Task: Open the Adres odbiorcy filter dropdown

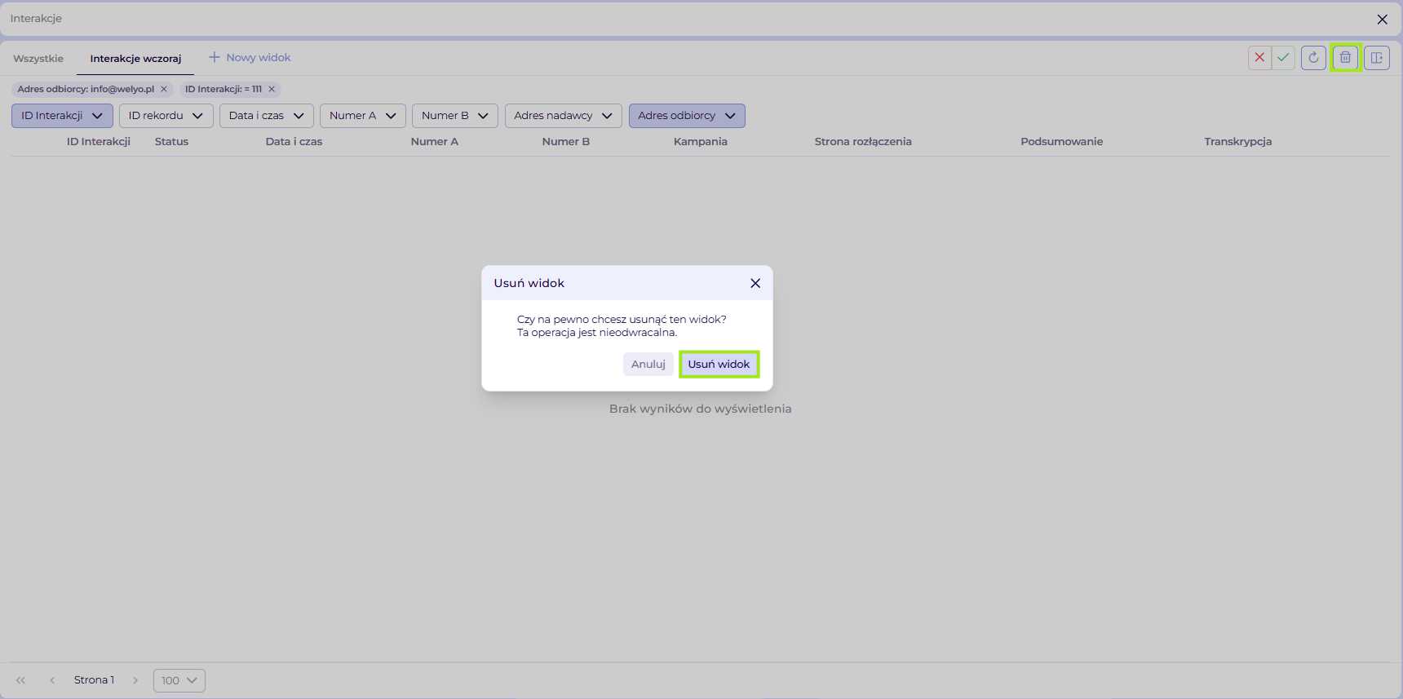Action: pos(687,116)
